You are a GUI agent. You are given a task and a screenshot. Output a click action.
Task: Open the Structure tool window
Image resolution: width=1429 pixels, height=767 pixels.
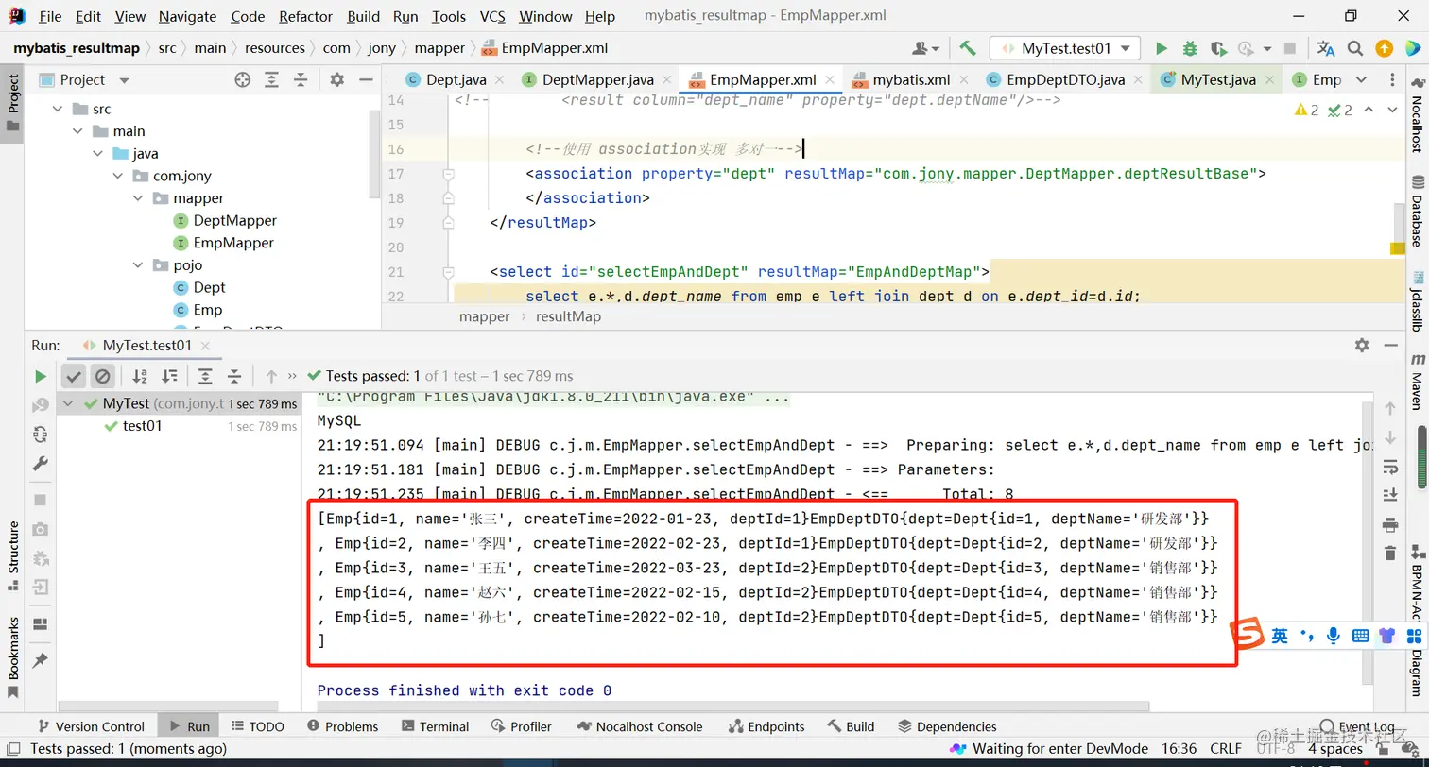(13, 555)
